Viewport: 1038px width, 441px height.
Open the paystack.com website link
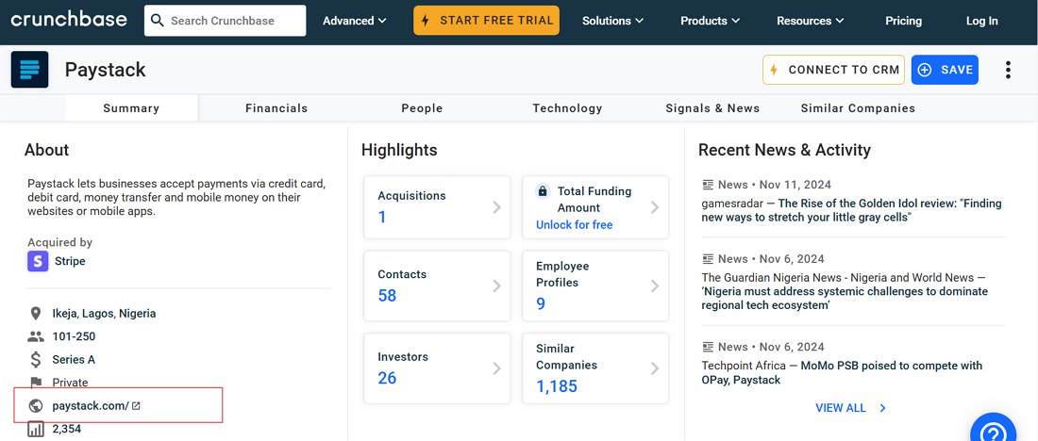[91, 406]
